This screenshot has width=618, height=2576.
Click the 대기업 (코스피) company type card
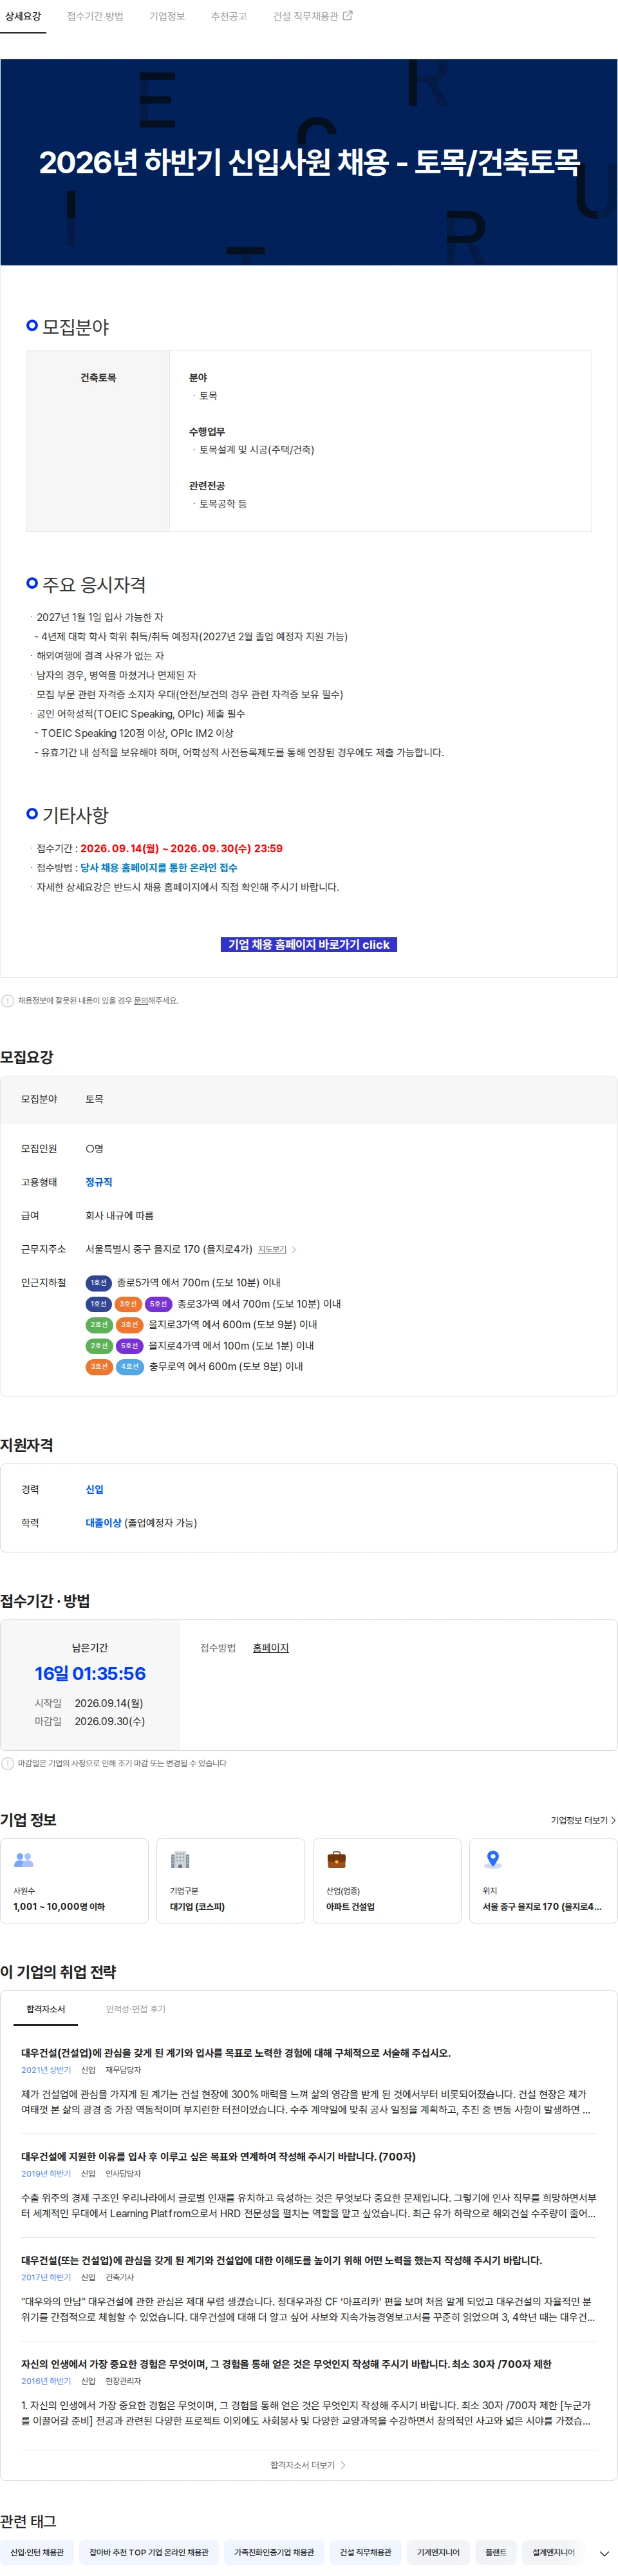230,1880
